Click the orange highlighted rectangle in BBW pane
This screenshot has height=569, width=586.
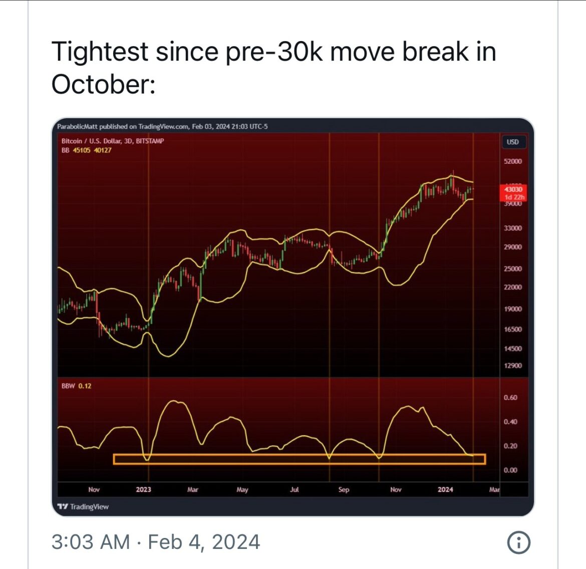pyautogui.click(x=300, y=459)
